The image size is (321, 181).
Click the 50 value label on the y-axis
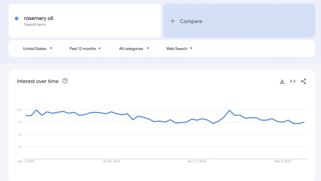pyautogui.click(x=20, y=134)
